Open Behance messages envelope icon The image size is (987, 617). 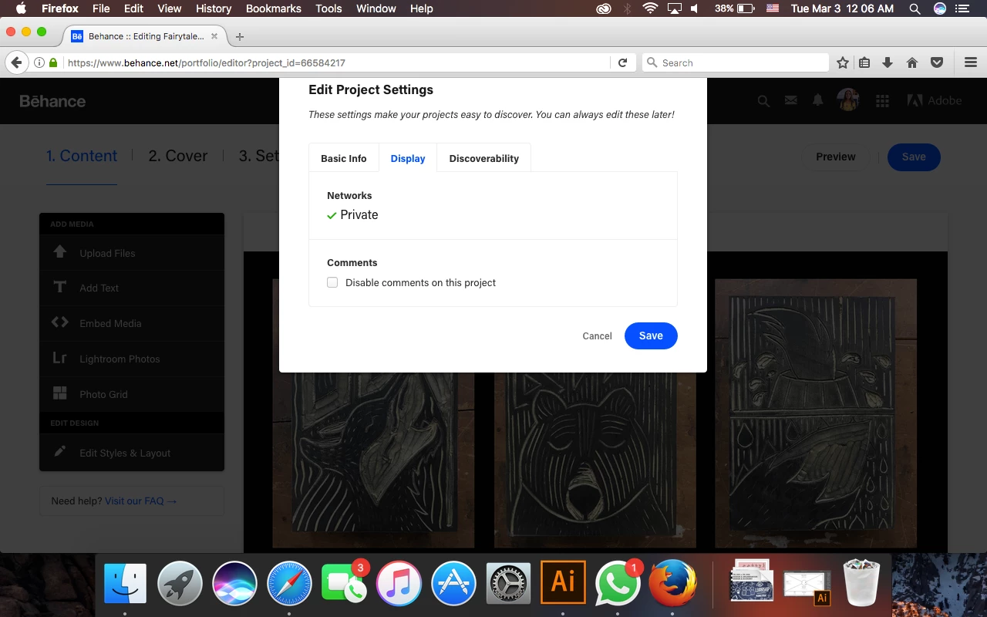click(x=790, y=101)
